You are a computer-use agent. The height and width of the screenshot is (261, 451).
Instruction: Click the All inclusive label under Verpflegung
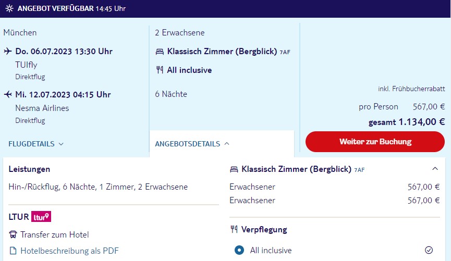(271, 251)
